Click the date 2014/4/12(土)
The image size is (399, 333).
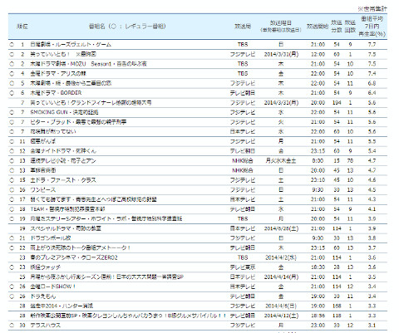pos(281,316)
